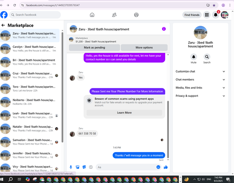234x183 pixels.
Task: Open Windows Start menu
Action: [2, 179]
